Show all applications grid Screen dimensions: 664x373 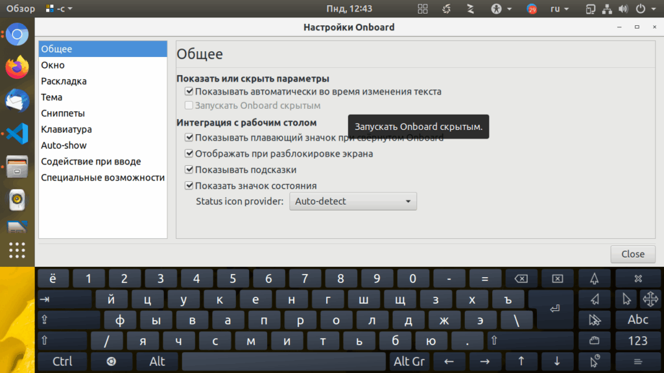pyautogui.click(x=17, y=251)
